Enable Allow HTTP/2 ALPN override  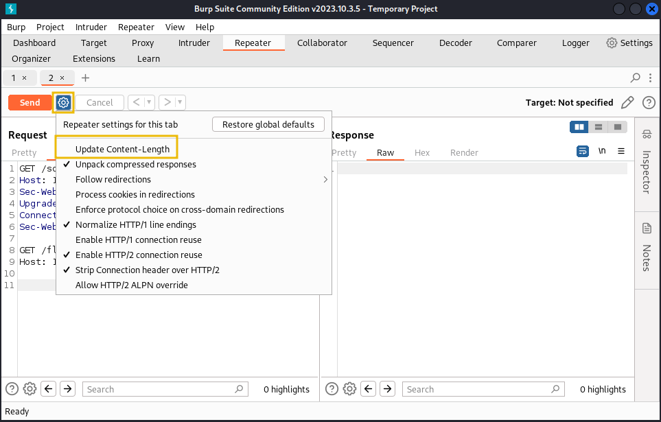point(132,285)
